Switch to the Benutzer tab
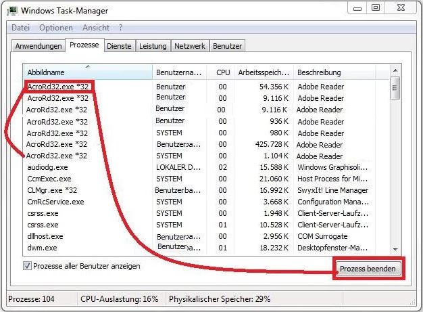 pyautogui.click(x=228, y=46)
